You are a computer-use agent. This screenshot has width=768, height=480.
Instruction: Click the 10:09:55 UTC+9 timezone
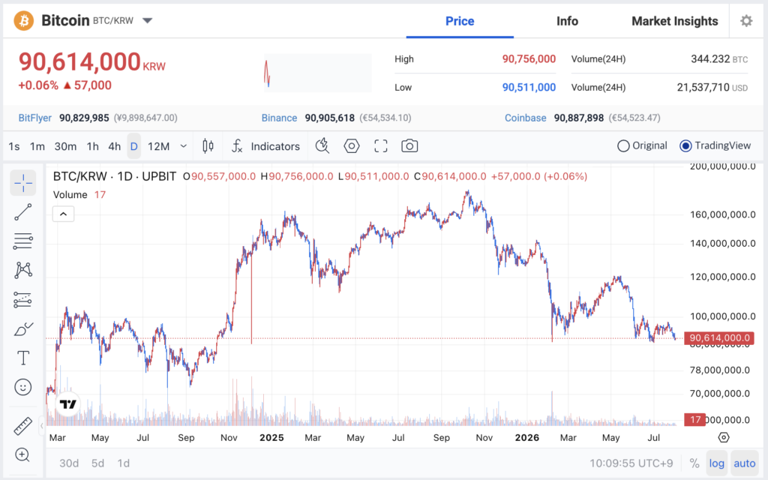[x=631, y=463]
